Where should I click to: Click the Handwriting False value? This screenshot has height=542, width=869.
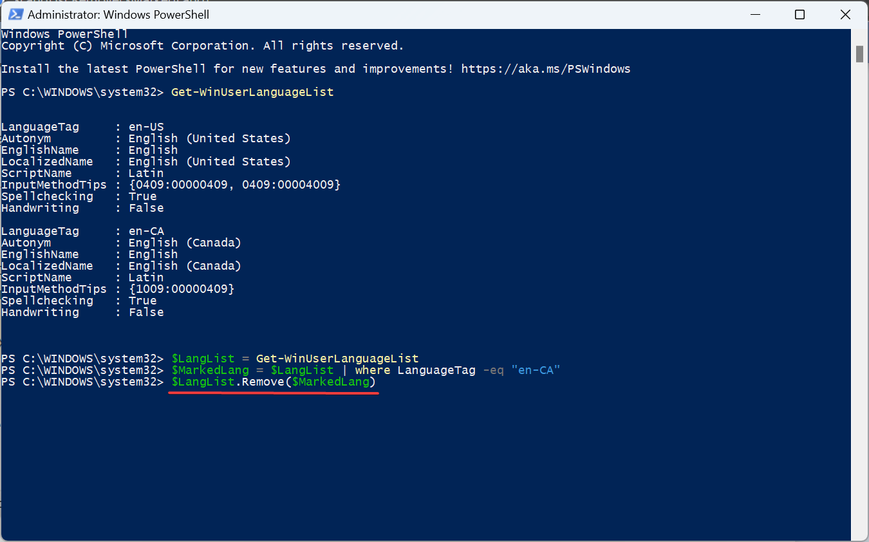(x=145, y=312)
